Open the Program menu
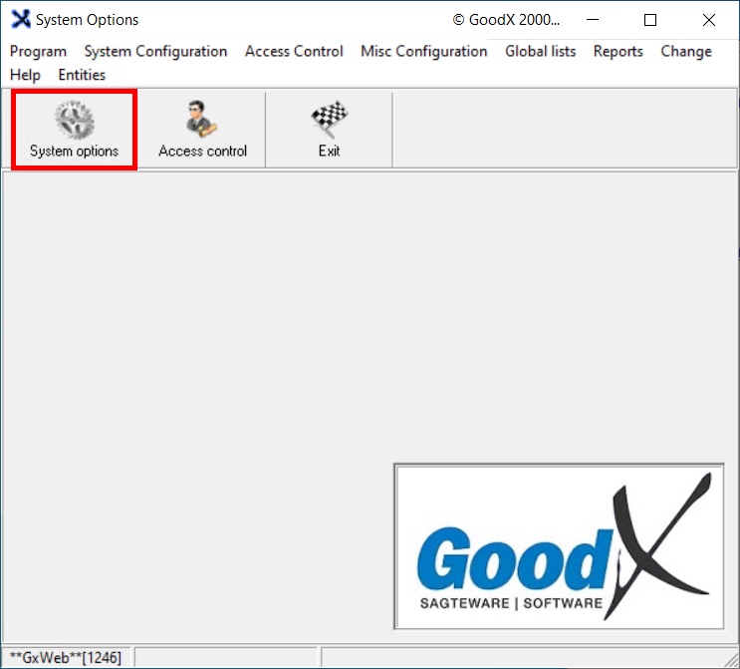Viewport: 740px width, 669px height. pyautogui.click(x=38, y=51)
